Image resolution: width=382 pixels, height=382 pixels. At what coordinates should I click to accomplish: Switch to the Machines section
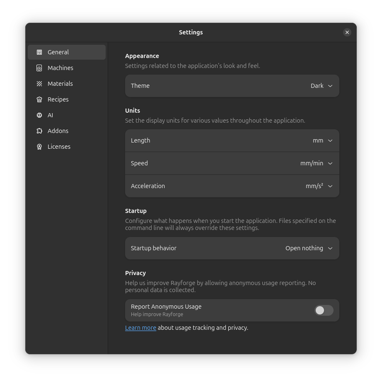pos(60,68)
